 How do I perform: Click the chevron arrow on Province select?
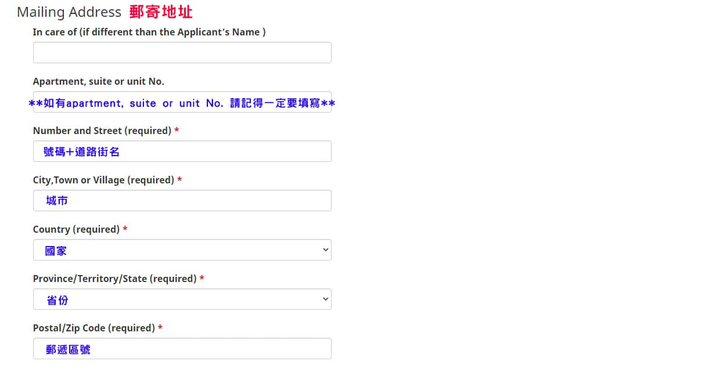(325, 299)
